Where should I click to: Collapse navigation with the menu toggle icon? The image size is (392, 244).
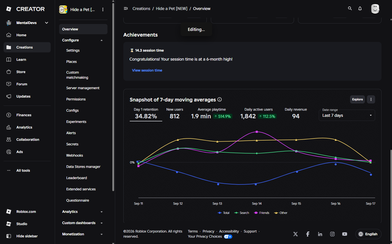126,8
